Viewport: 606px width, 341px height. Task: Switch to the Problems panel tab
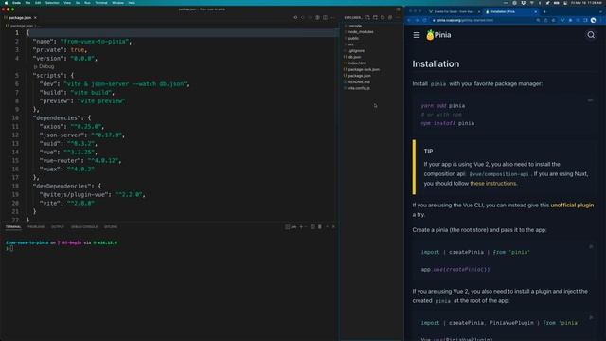pyautogui.click(x=36, y=227)
